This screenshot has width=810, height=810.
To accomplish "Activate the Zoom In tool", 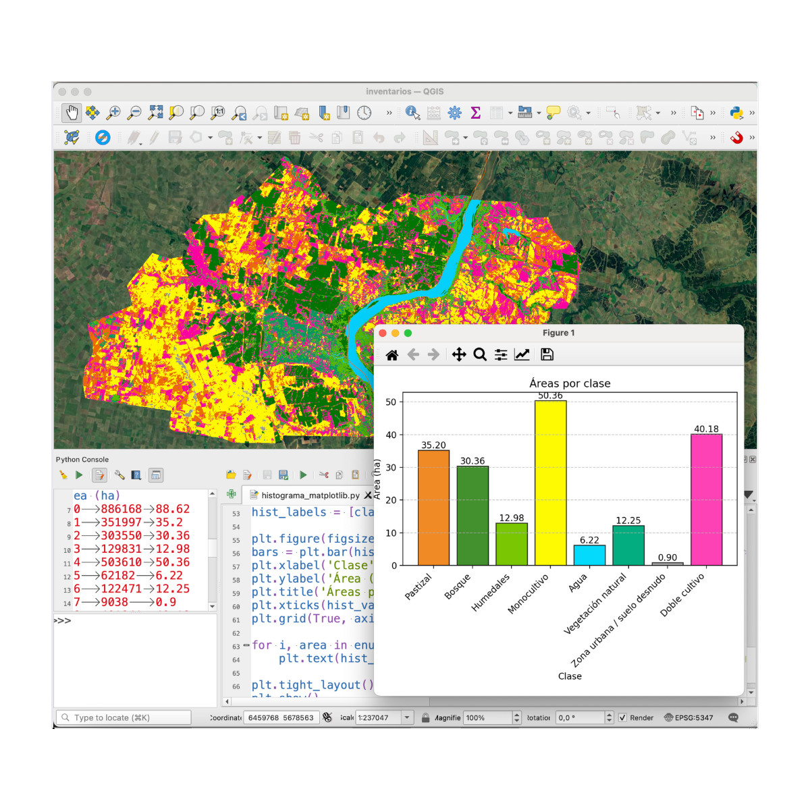I will click(113, 113).
